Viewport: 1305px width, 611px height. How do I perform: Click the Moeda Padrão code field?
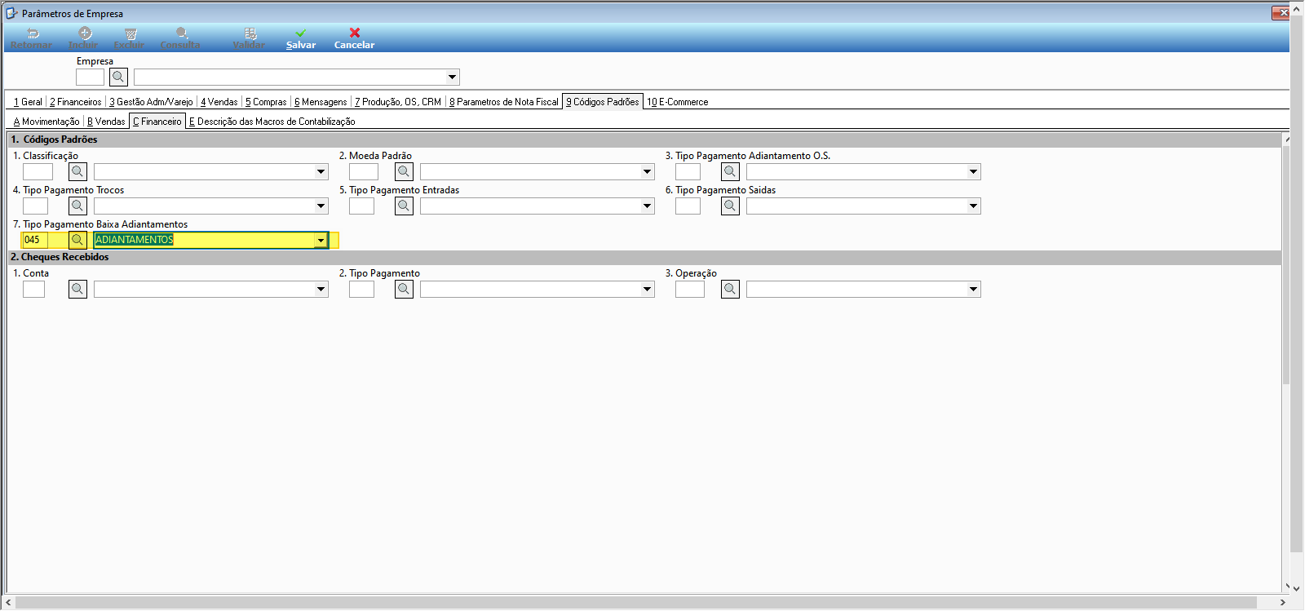(x=364, y=171)
